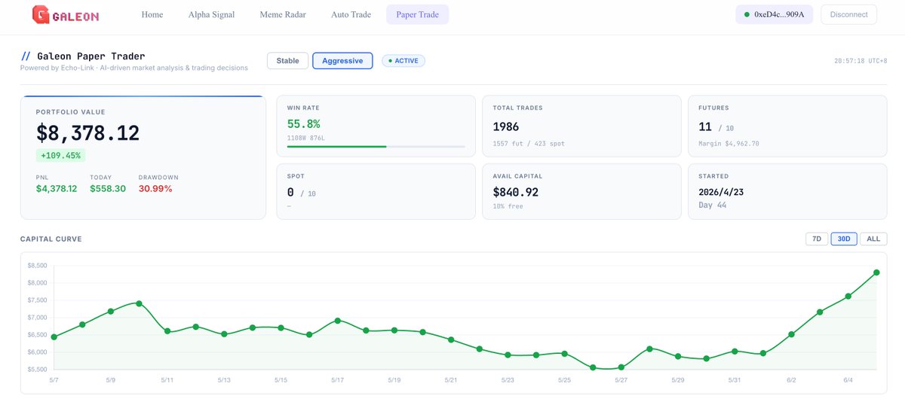Click the Day 44 label
Screen dimensions: 905x408
(713, 205)
